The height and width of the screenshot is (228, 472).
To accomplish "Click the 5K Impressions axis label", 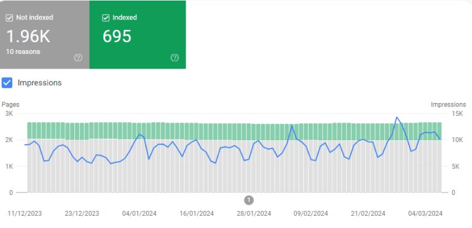I will pos(455,167).
